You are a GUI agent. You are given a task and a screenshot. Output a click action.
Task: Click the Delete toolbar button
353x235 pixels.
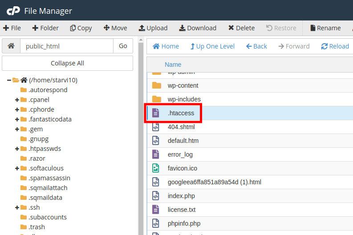pyautogui.click(x=241, y=28)
